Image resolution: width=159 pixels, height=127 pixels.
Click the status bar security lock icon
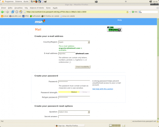point(158,121)
